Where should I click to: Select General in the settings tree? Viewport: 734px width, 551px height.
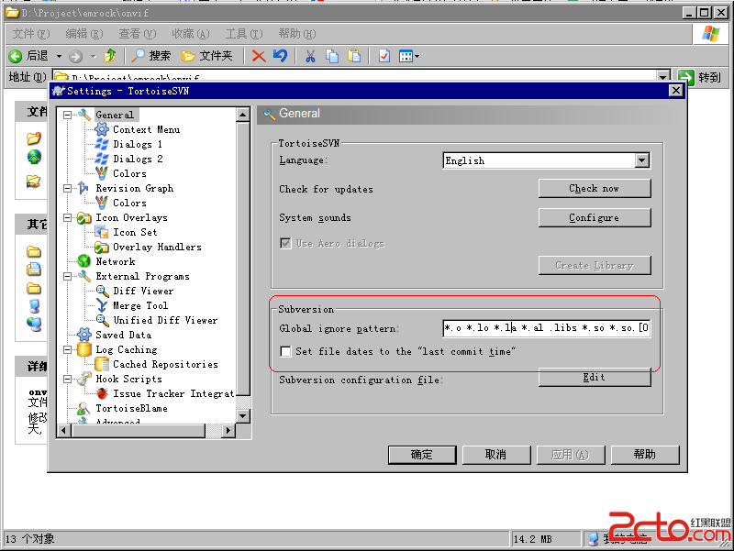[115, 115]
